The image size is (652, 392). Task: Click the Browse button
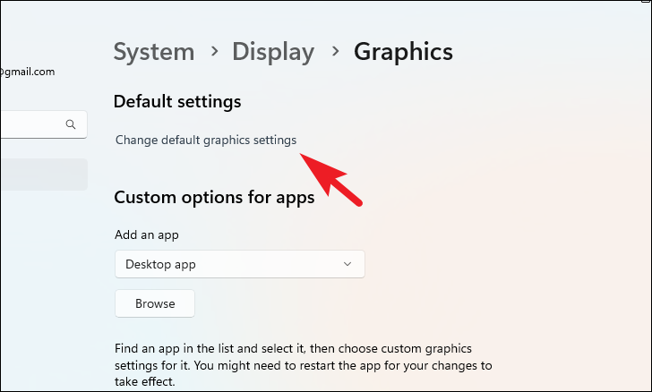[155, 303]
